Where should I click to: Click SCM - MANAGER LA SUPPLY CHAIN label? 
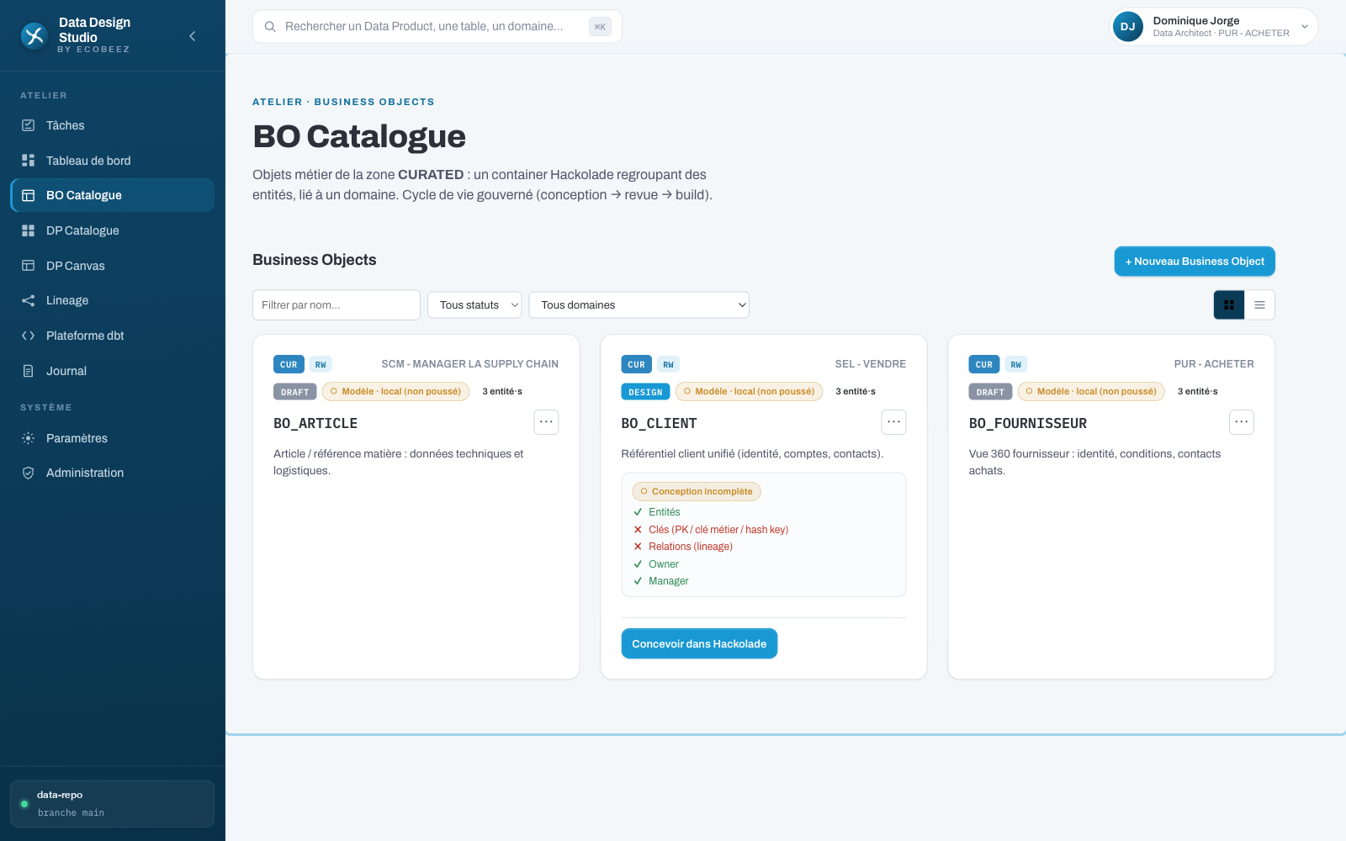coord(469,364)
